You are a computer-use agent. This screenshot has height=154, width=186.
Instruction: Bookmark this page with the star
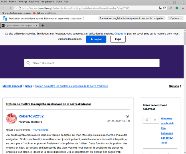coord(165,8)
